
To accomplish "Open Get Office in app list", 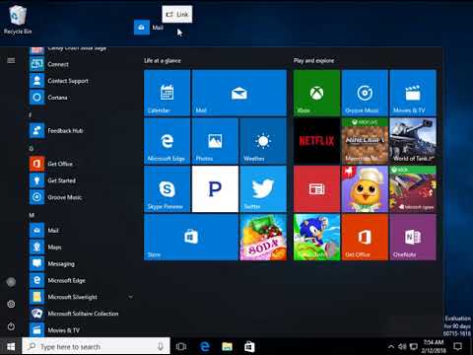I will click(82, 164).
